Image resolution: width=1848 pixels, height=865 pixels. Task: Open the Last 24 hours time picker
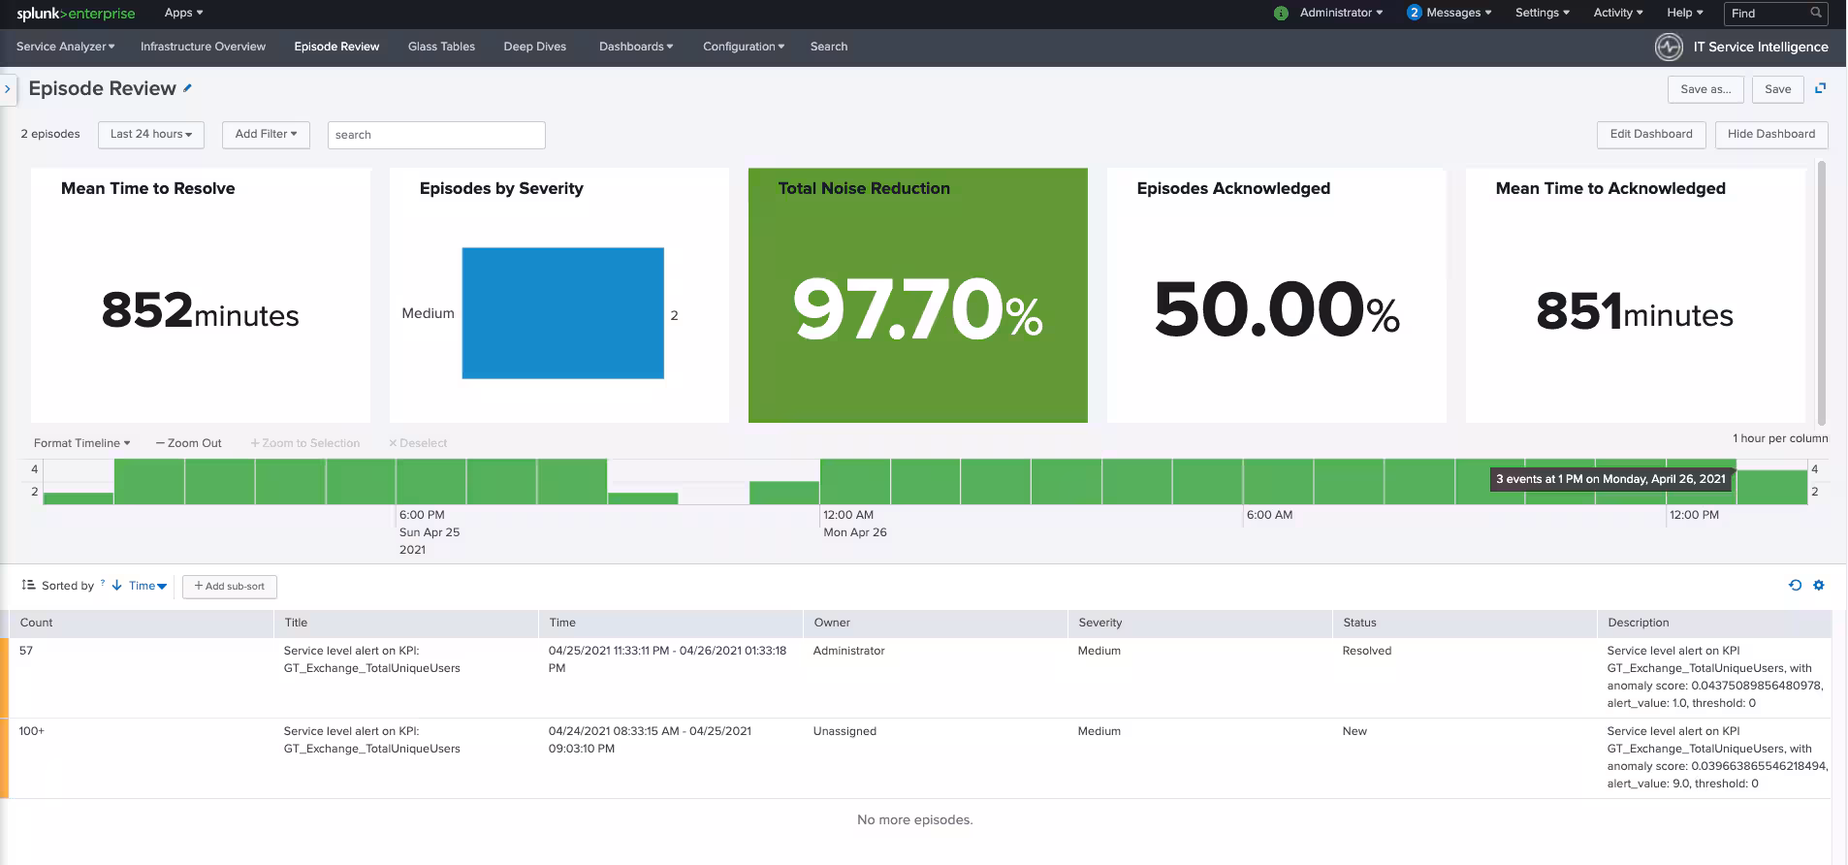pyautogui.click(x=150, y=134)
